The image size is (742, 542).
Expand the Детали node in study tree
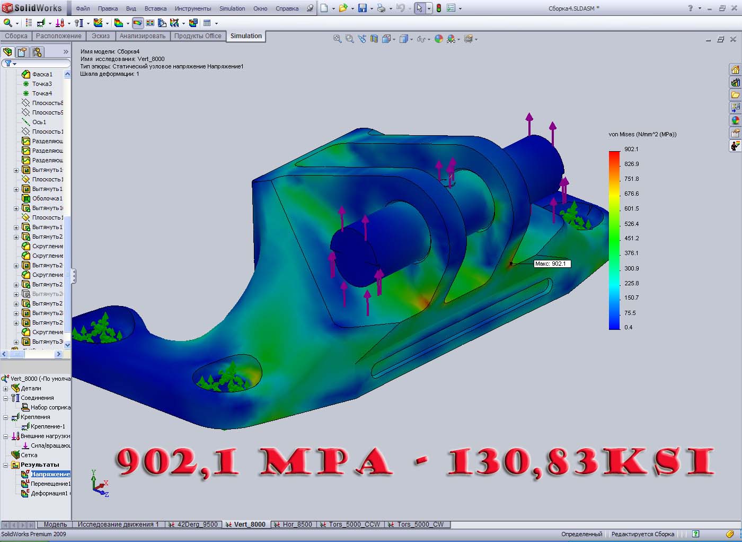tap(6, 389)
